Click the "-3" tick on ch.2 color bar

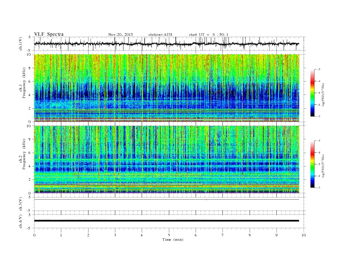[x=319, y=141]
